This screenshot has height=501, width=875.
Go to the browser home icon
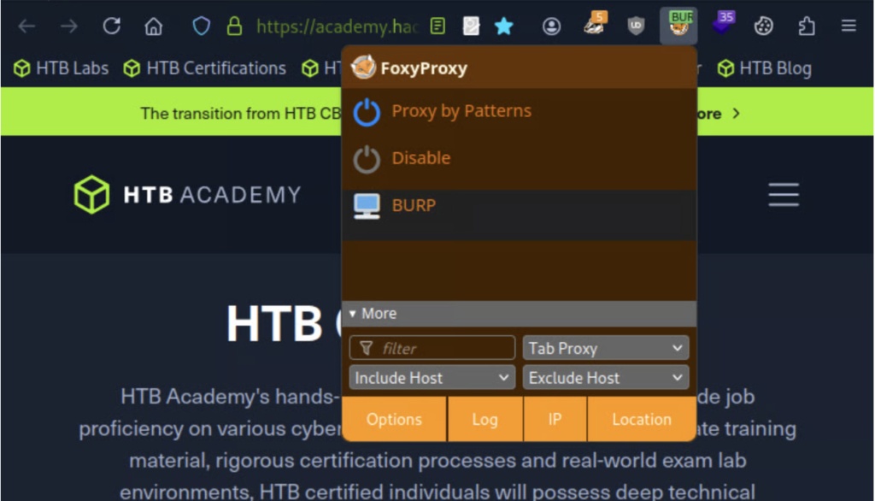(154, 27)
